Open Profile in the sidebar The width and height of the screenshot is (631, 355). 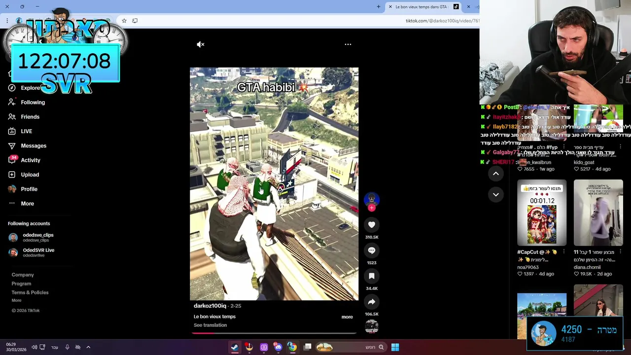29,189
